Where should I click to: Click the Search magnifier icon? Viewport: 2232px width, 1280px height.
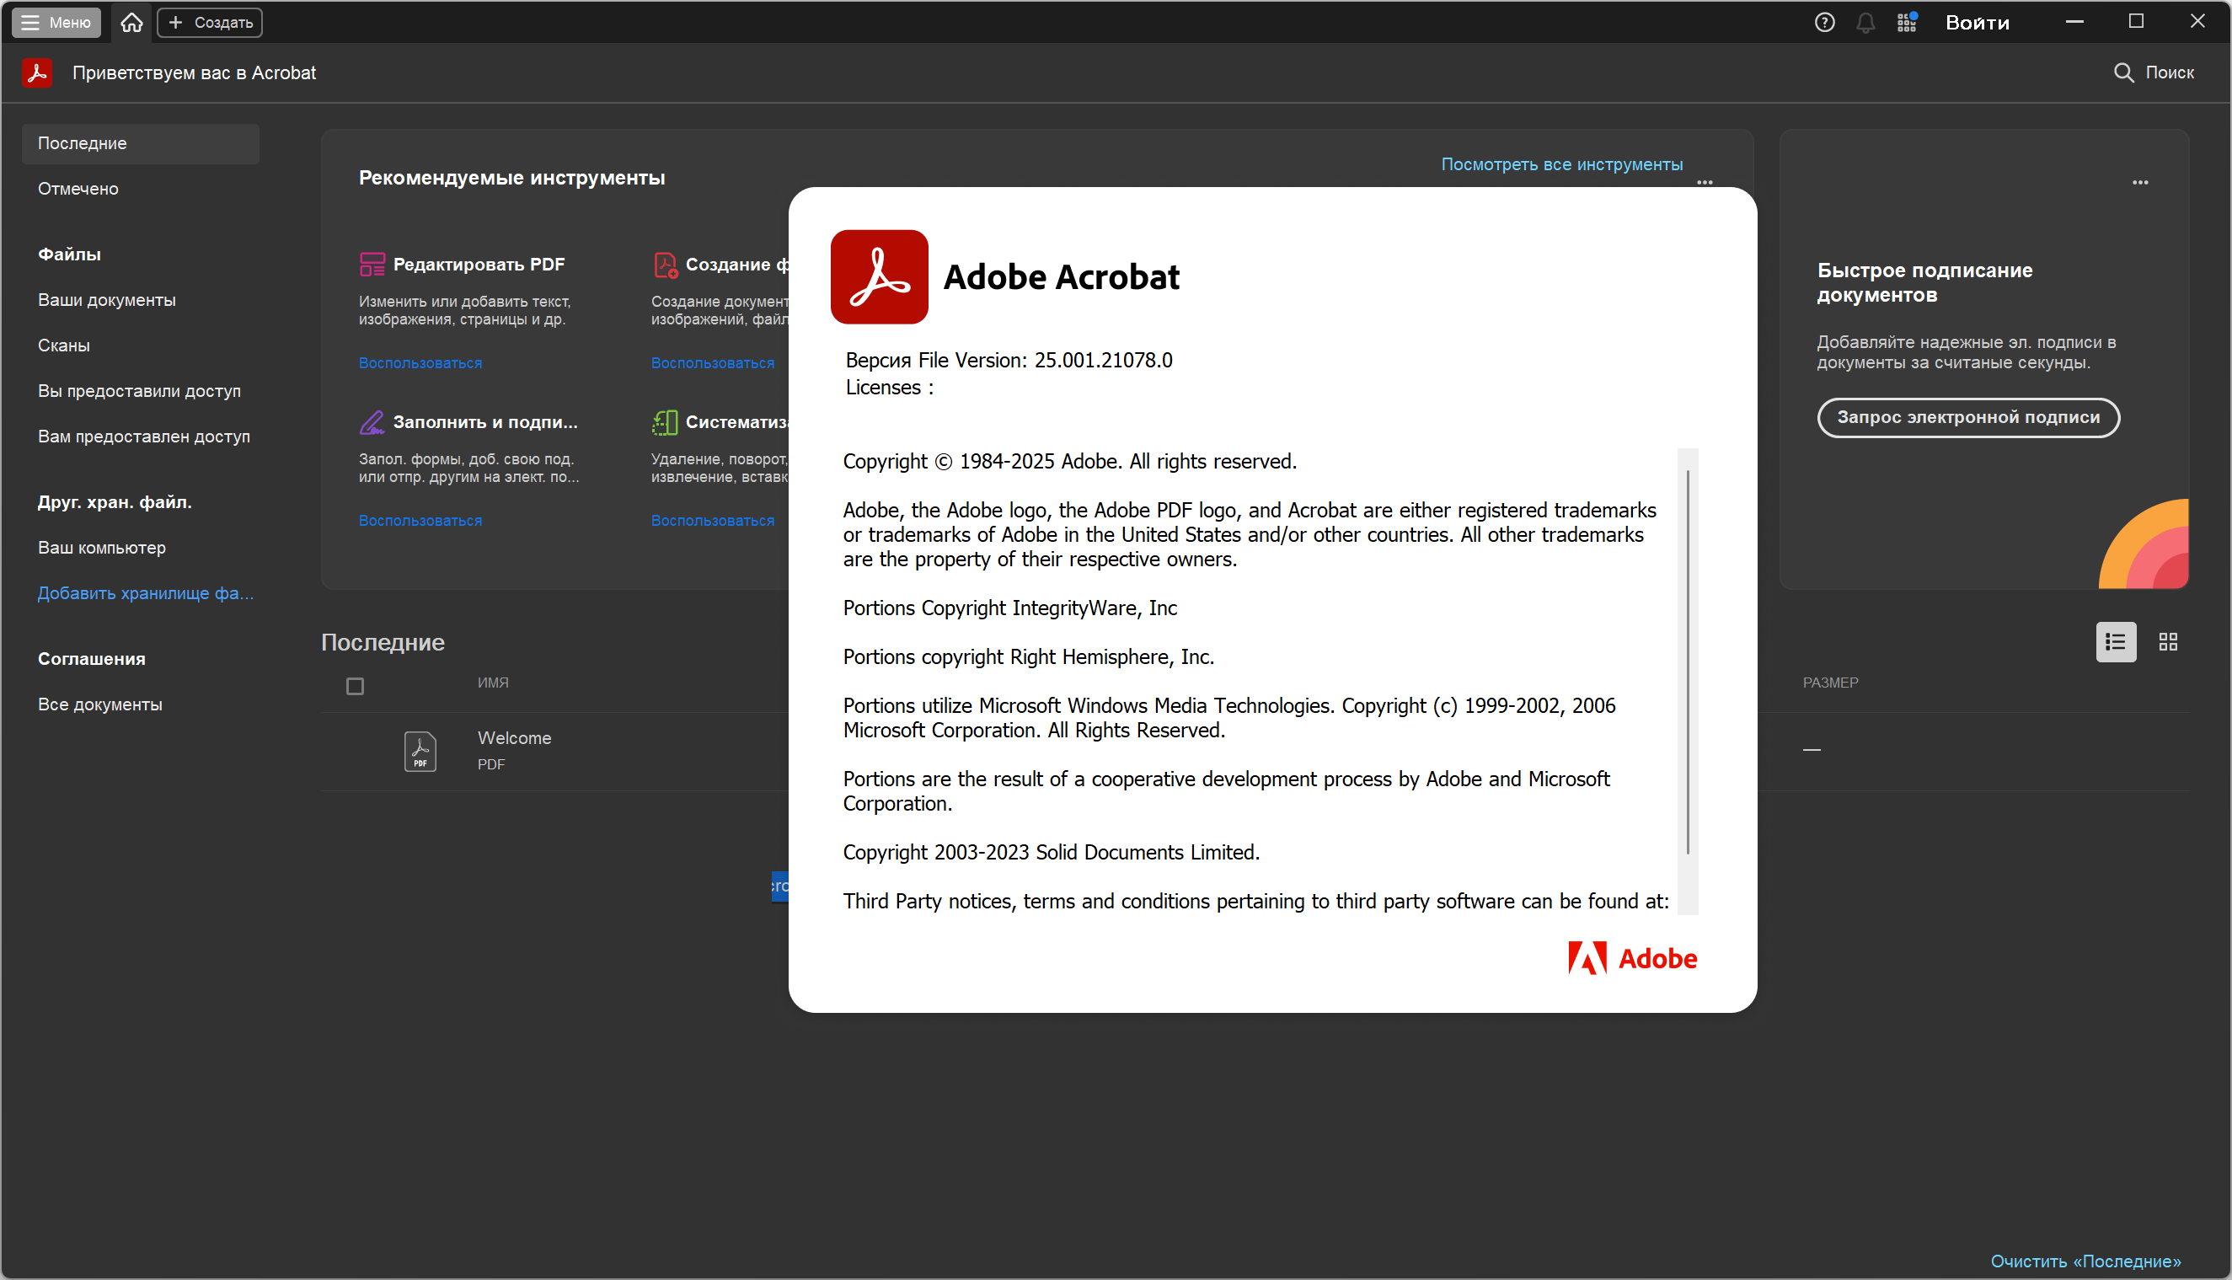click(x=2123, y=72)
